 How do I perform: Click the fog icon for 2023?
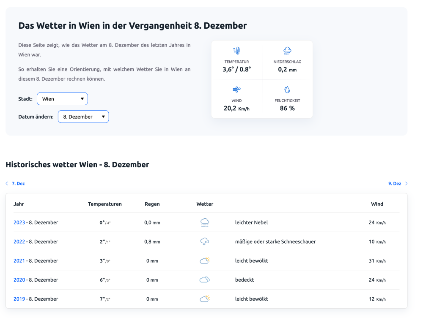click(x=205, y=223)
